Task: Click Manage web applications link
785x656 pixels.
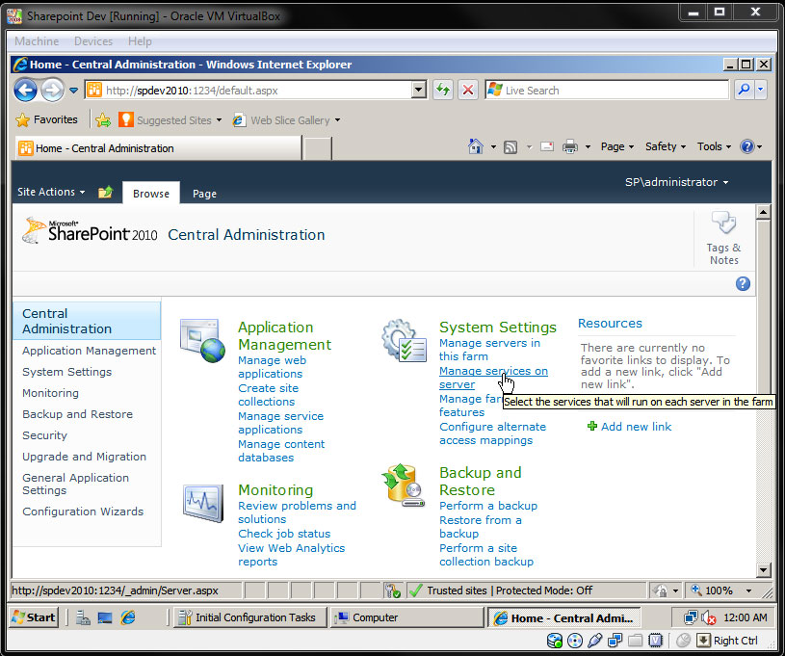Action: point(272,367)
